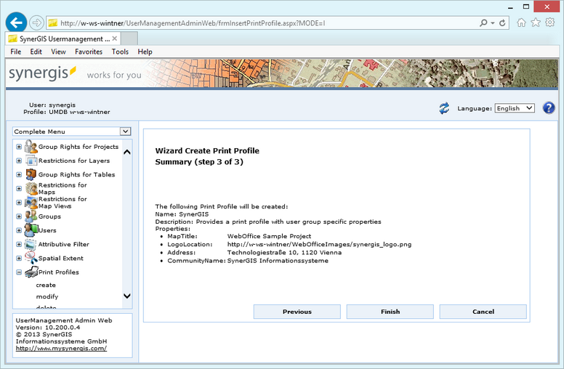Click the Group Rights for Tables icon
564x369 pixels.
(x=31, y=174)
